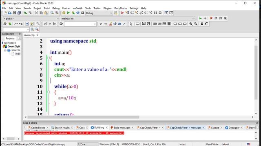Image resolution: width=261 pixels, height=146 pixels.
Task: Open Find with the magnifier icon
Action: pos(52,13)
